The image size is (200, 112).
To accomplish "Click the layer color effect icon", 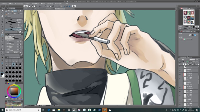I will [195, 35].
